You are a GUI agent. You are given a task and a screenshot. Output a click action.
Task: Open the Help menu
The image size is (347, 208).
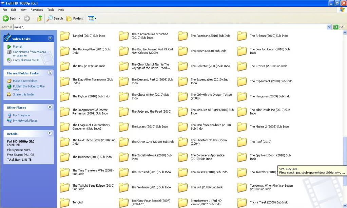point(61,10)
